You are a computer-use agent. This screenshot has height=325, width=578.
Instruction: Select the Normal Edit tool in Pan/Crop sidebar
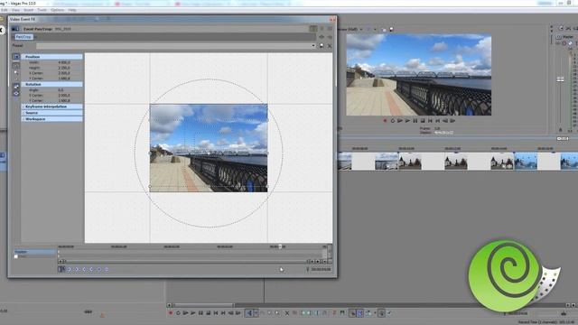coord(16,65)
